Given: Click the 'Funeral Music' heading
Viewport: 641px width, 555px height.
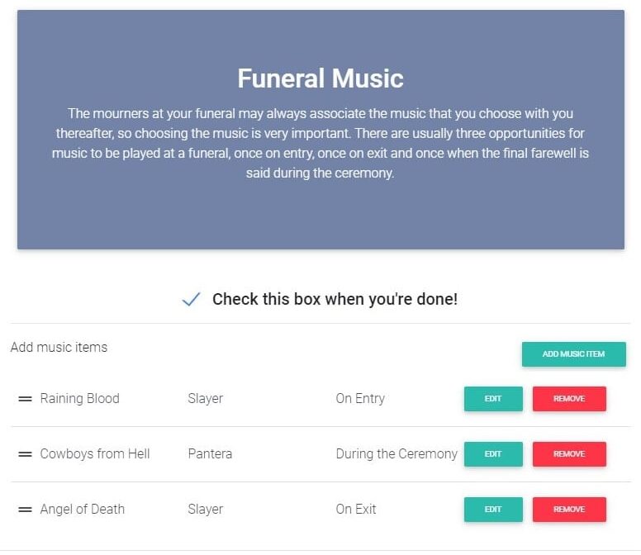Looking at the screenshot, I should 320,78.
